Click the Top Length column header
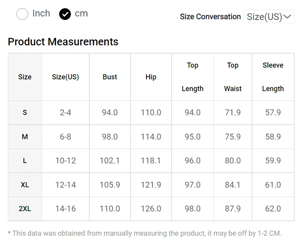 click(192, 77)
